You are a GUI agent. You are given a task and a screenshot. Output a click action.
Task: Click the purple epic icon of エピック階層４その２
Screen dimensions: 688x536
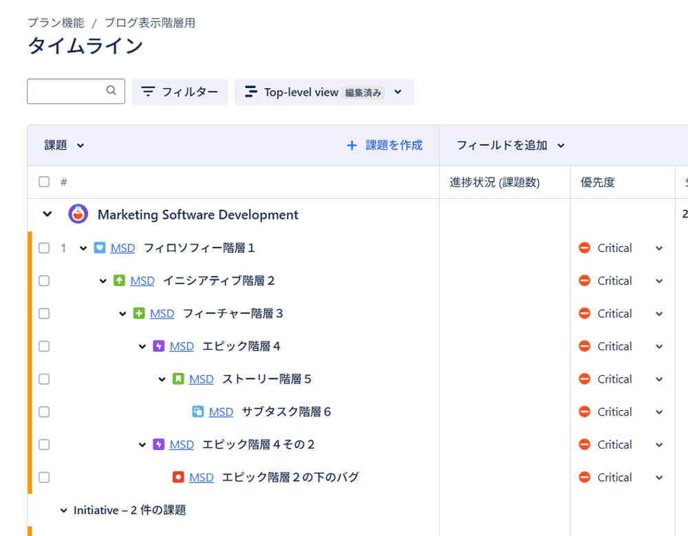158,444
